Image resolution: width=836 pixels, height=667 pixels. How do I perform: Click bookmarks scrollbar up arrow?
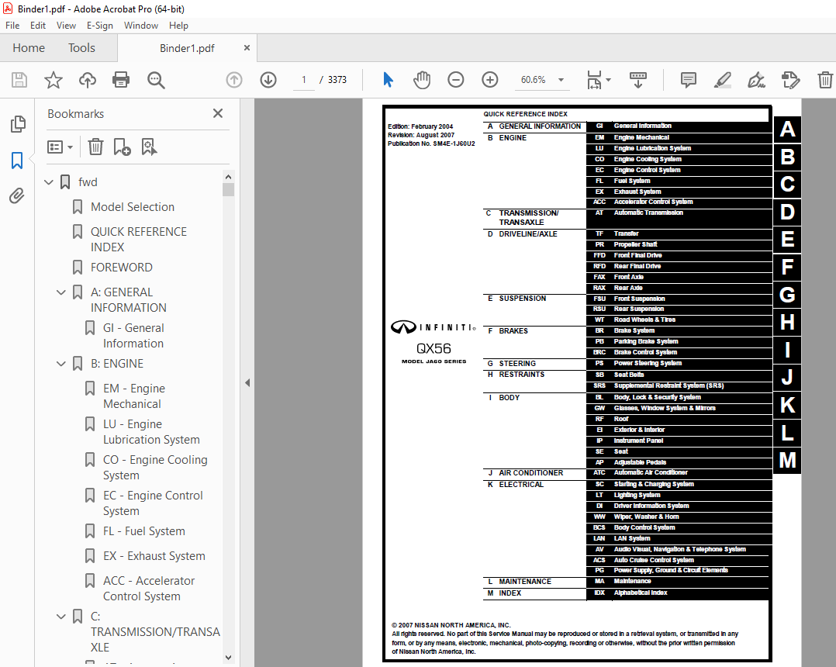228,177
